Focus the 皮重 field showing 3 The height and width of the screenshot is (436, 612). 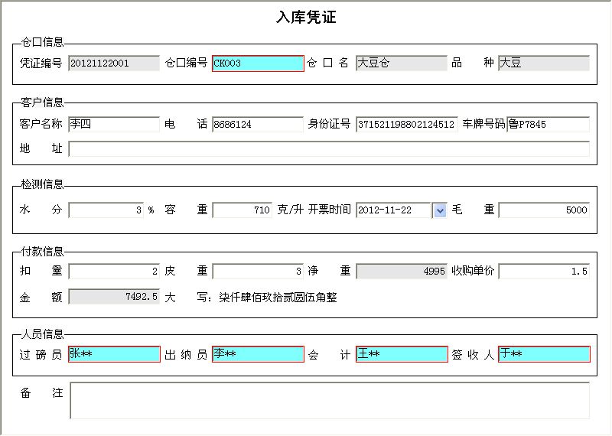(258, 272)
